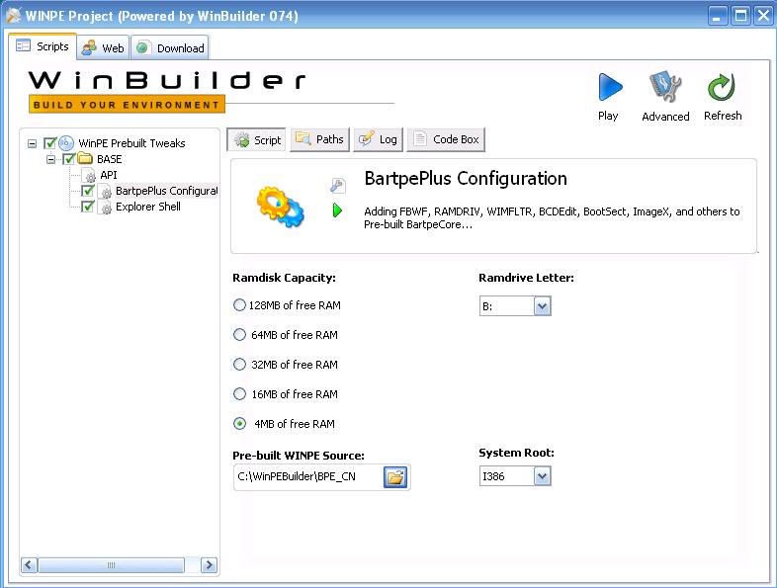Browse for Pre-built WINPE Source folder

coord(395,477)
